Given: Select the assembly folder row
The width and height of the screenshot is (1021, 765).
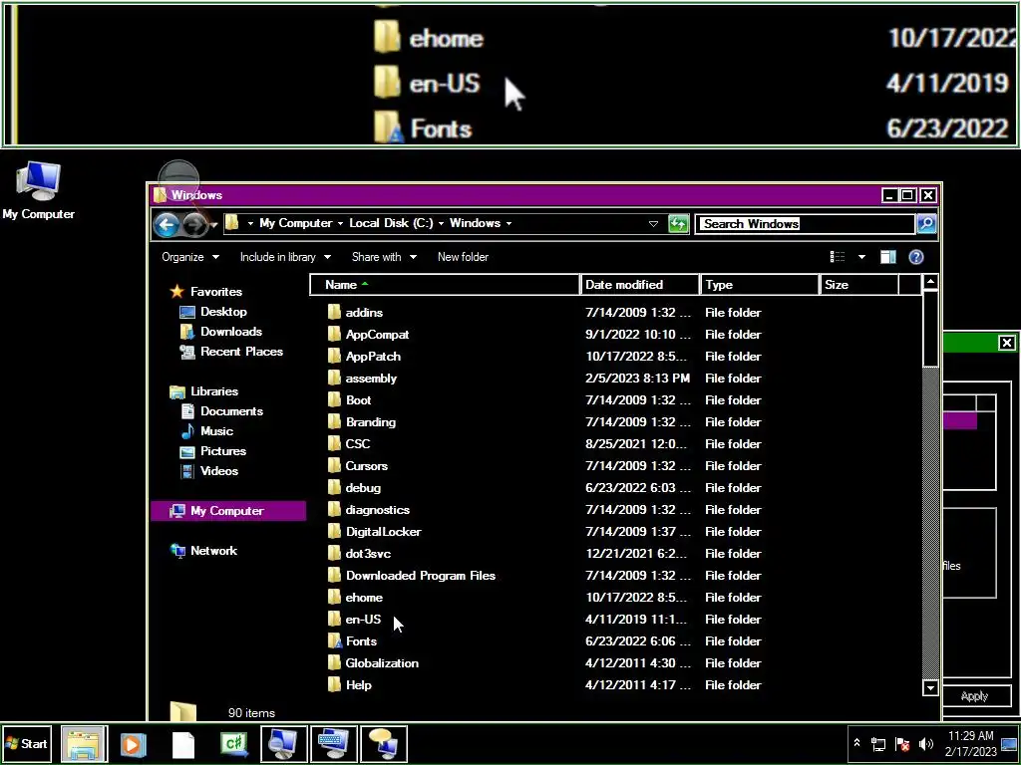Looking at the screenshot, I should click(x=615, y=379).
